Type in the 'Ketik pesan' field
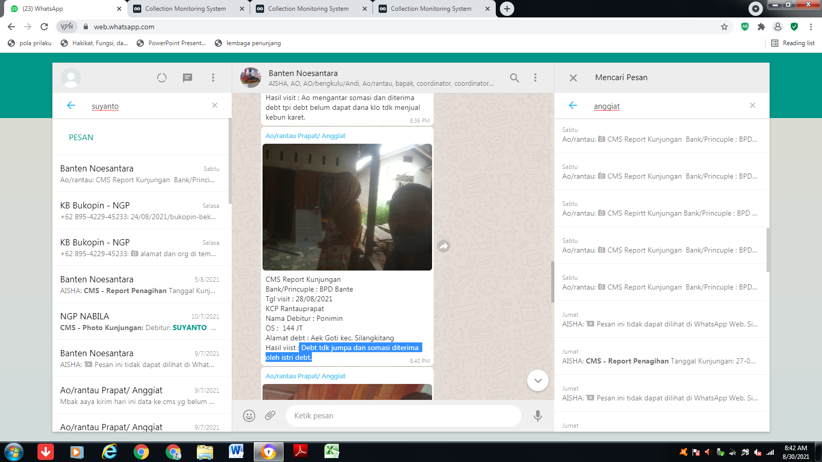Image resolution: width=822 pixels, height=462 pixels. (403, 416)
